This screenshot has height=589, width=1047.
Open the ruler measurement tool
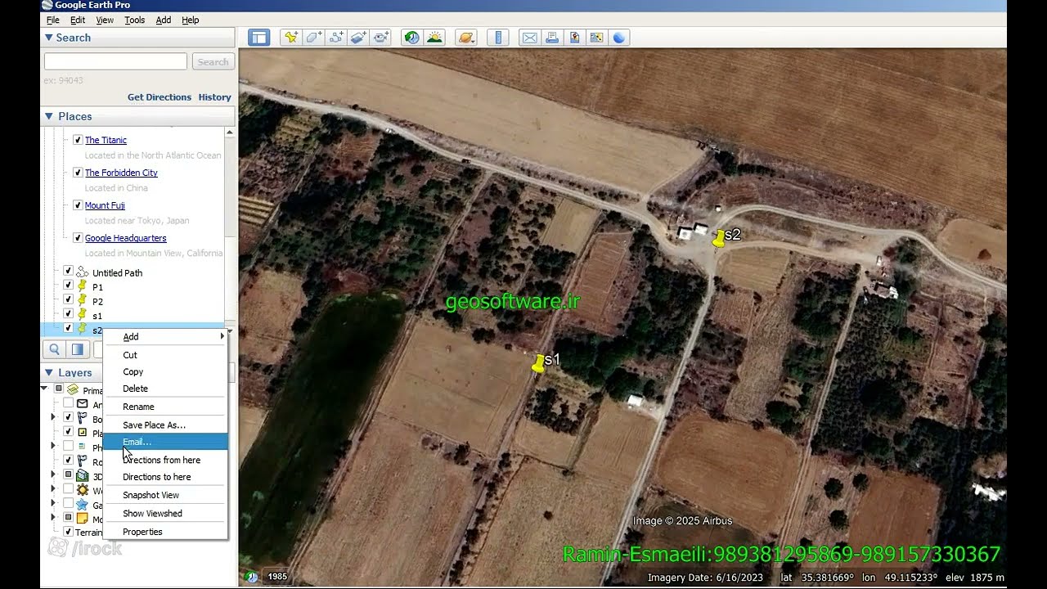498,37
